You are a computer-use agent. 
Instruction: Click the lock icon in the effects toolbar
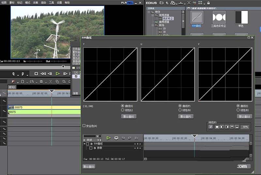(208, 3)
